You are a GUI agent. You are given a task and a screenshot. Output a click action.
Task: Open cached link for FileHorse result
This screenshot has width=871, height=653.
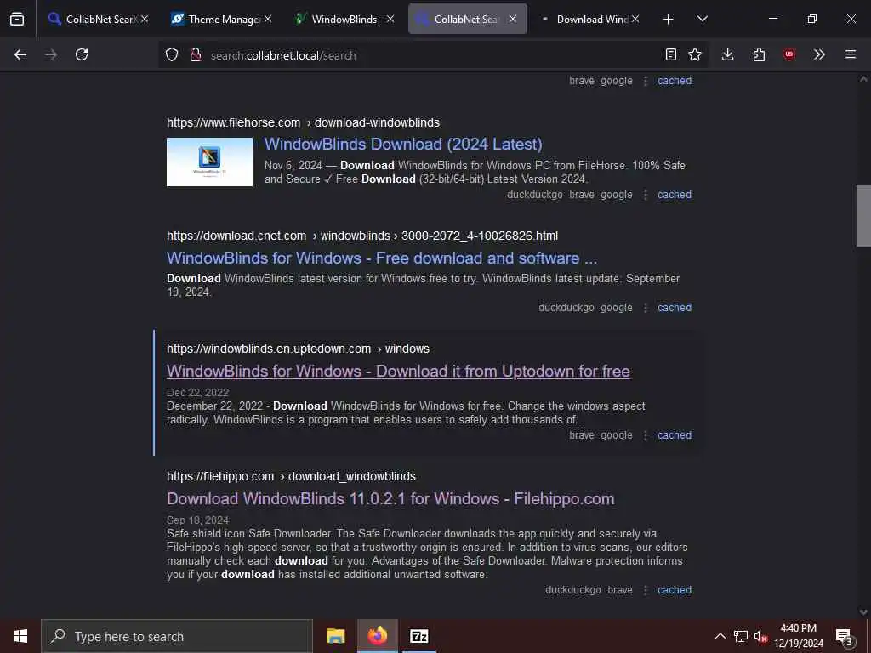click(675, 195)
